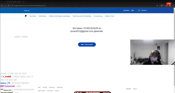The image size is (175, 93).
Task: Click the 4666 / 4000 counter text
Action: [x=21, y=37]
